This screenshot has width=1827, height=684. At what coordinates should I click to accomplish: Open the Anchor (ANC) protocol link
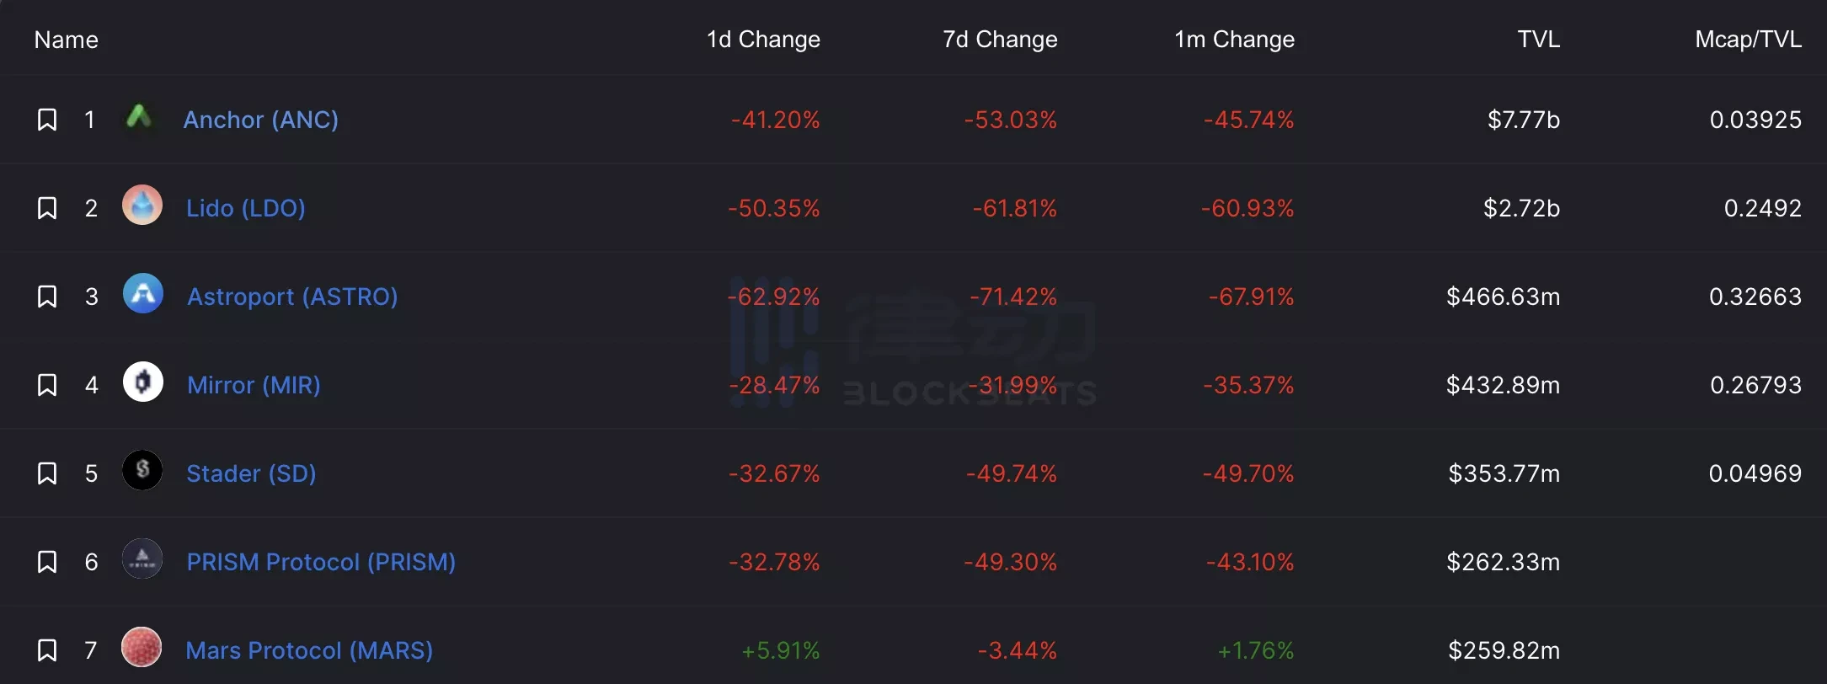[x=261, y=120]
